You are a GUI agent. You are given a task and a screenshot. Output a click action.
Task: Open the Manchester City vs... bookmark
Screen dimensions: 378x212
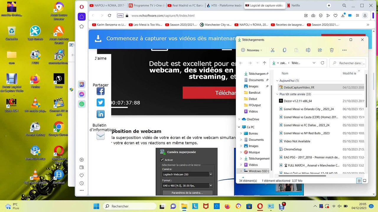(x=216, y=25)
